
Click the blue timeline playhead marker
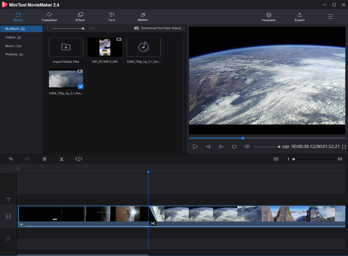coord(148,172)
